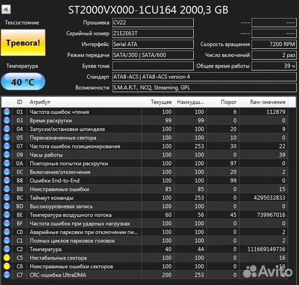Select the row Повторные попытки раскрутки
Viewport: 299px width, 285px height.
(x=145, y=163)
